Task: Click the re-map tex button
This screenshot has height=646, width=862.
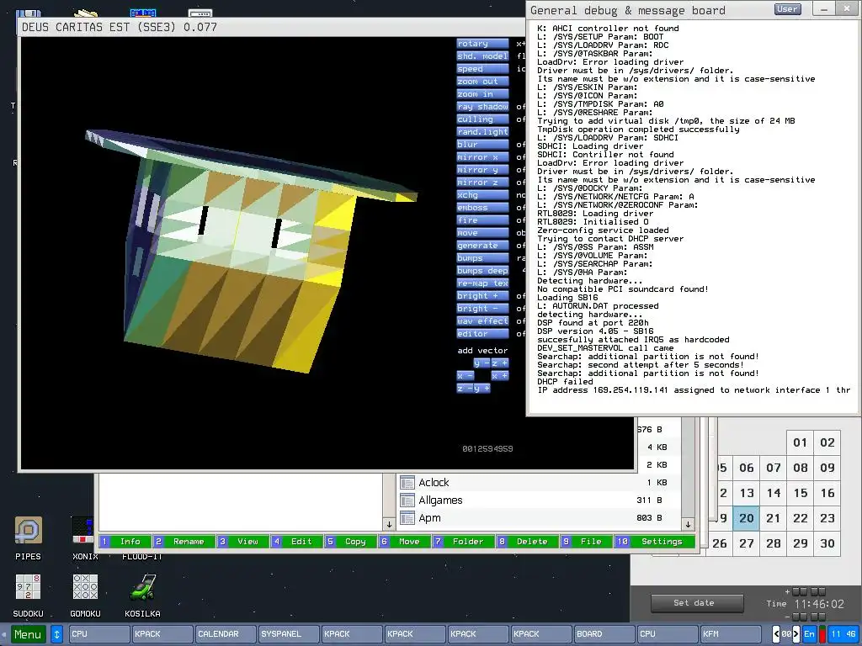Action: point(482,283)
